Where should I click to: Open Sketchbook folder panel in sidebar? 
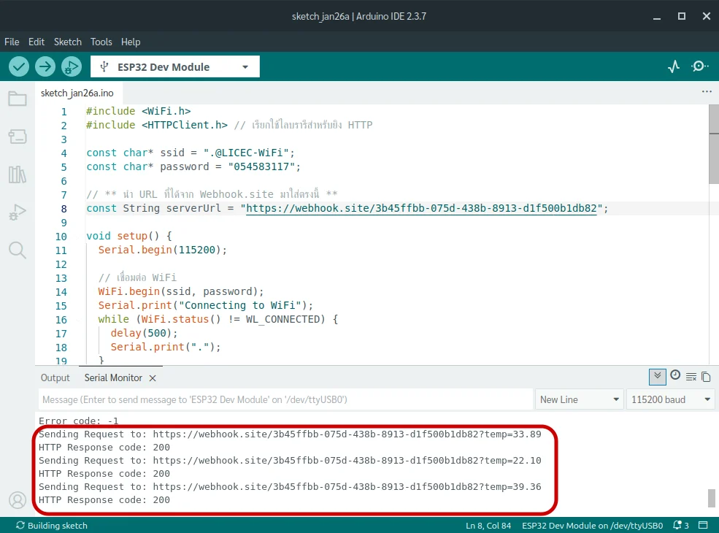click(x=18, y=99)
